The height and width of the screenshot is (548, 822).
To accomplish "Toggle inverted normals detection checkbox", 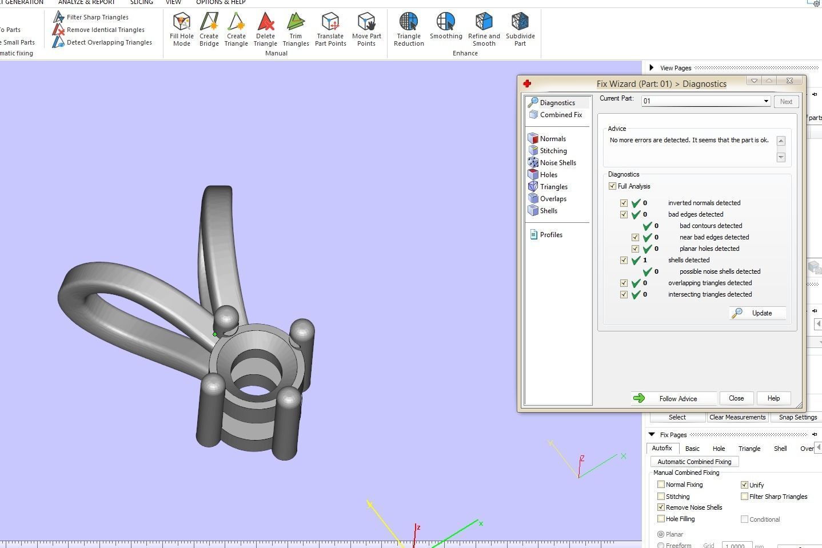I will (x=624, y=203).
